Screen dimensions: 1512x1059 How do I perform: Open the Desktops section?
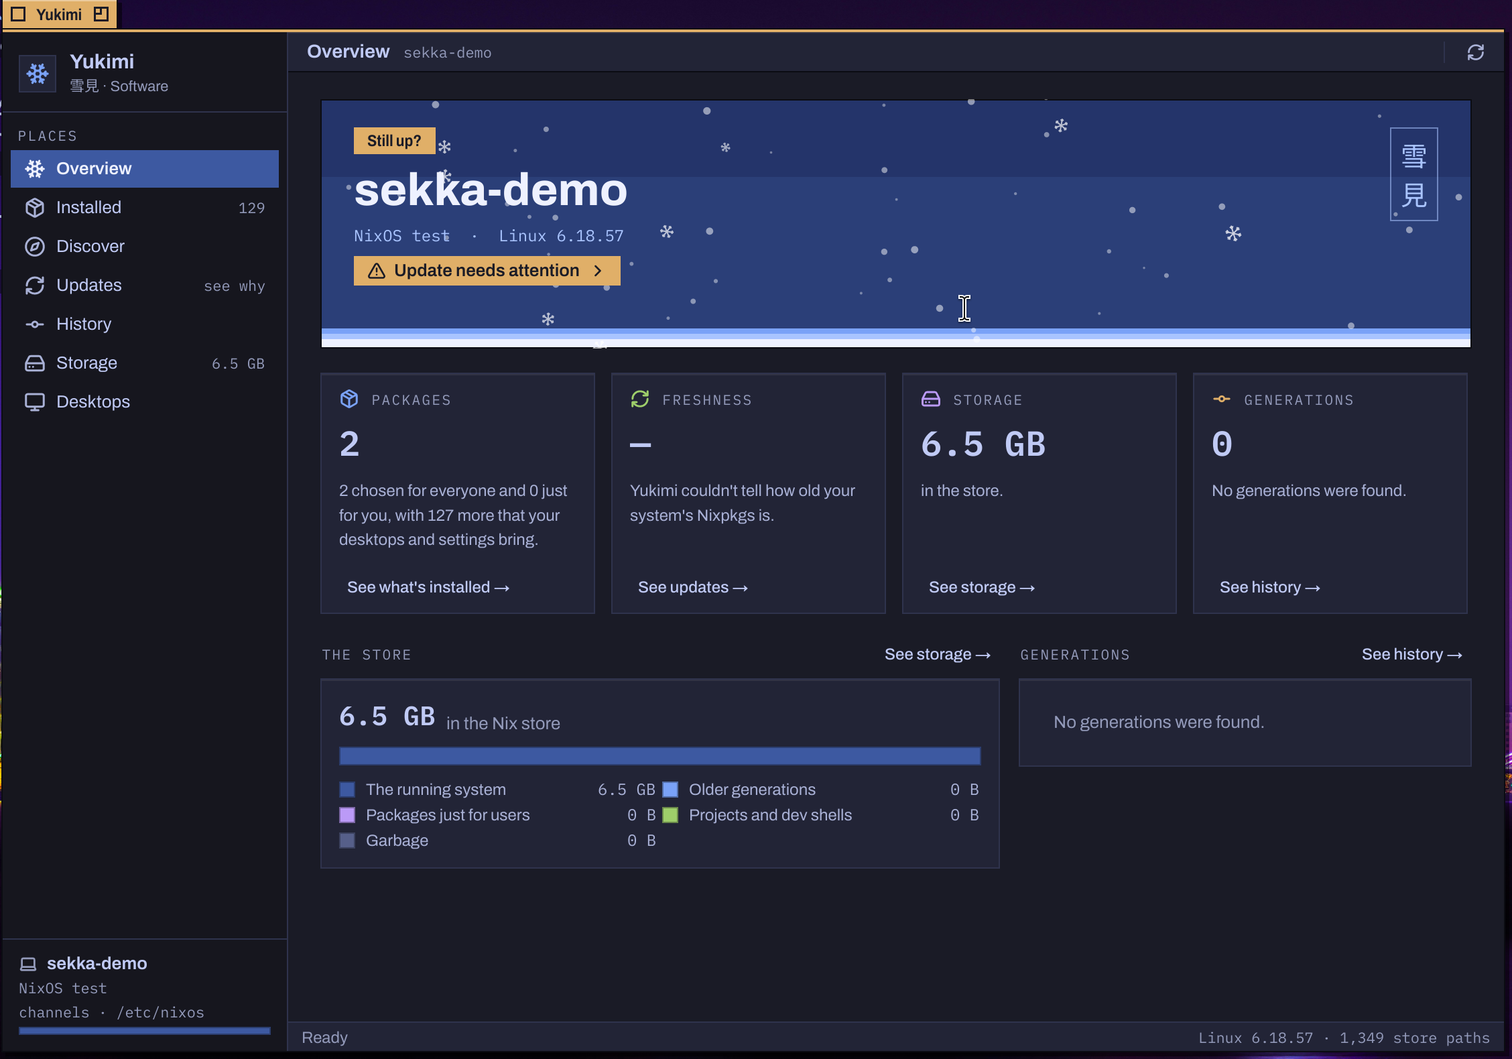point(145,402)
